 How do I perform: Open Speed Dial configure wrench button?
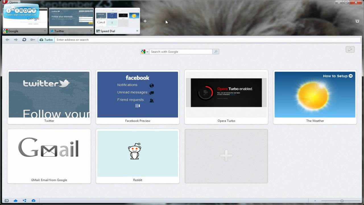click(350, 50)
